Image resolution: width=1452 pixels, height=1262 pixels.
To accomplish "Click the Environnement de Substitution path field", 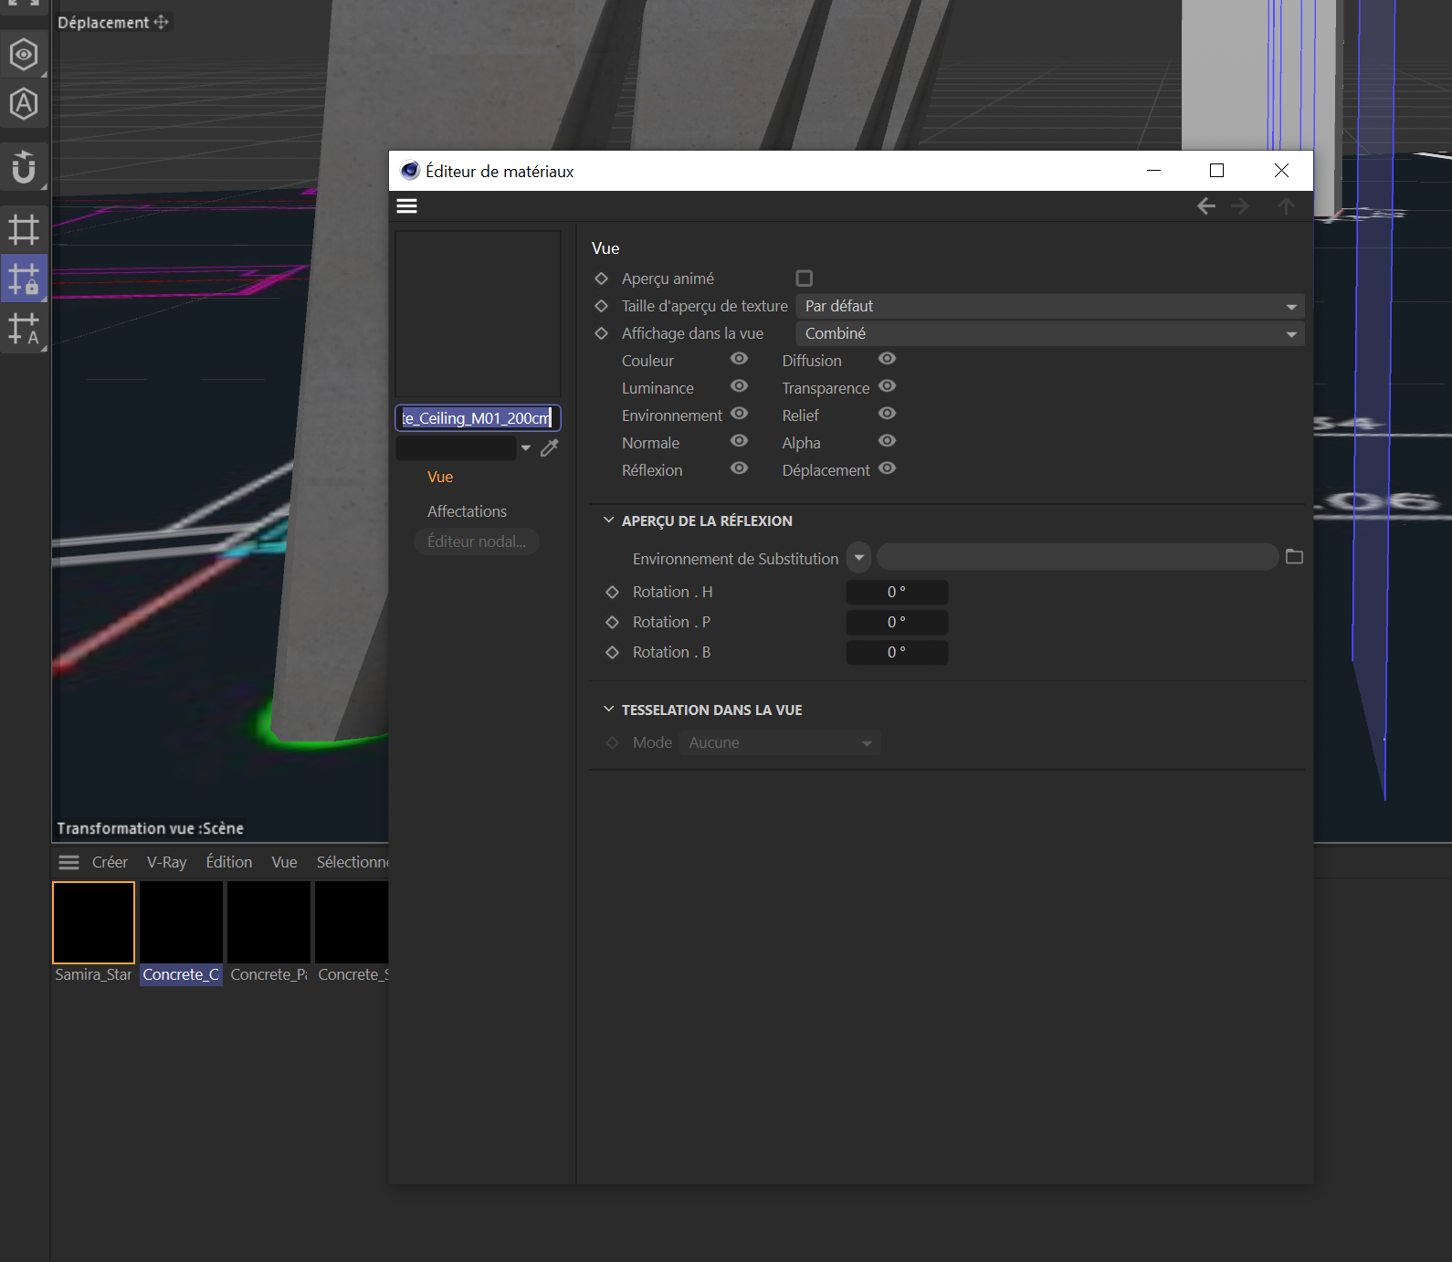I will (x=1078, y=557).
